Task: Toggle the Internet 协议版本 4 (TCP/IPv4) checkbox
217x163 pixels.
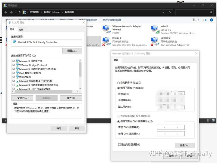Action: [x=14, y=81]
